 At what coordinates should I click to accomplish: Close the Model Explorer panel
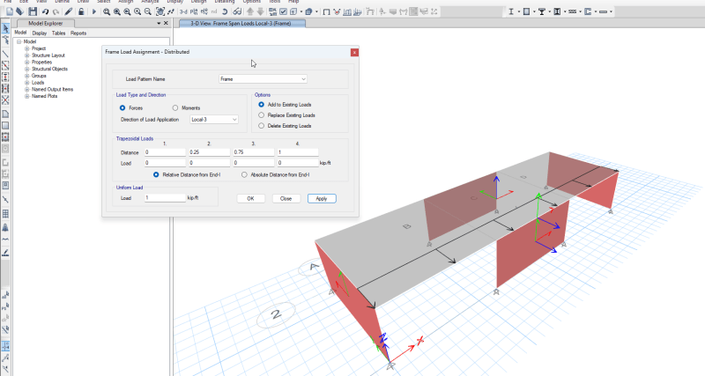coord(166,24)
